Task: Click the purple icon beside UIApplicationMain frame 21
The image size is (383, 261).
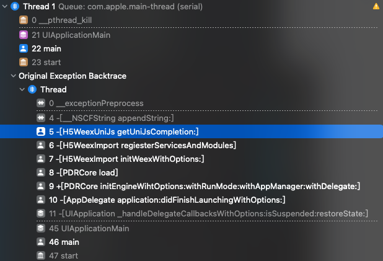Action: pos(24,35)
